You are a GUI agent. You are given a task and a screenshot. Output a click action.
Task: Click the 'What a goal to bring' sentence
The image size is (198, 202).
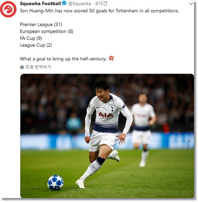pyautogui.click(x=63, y=59)
